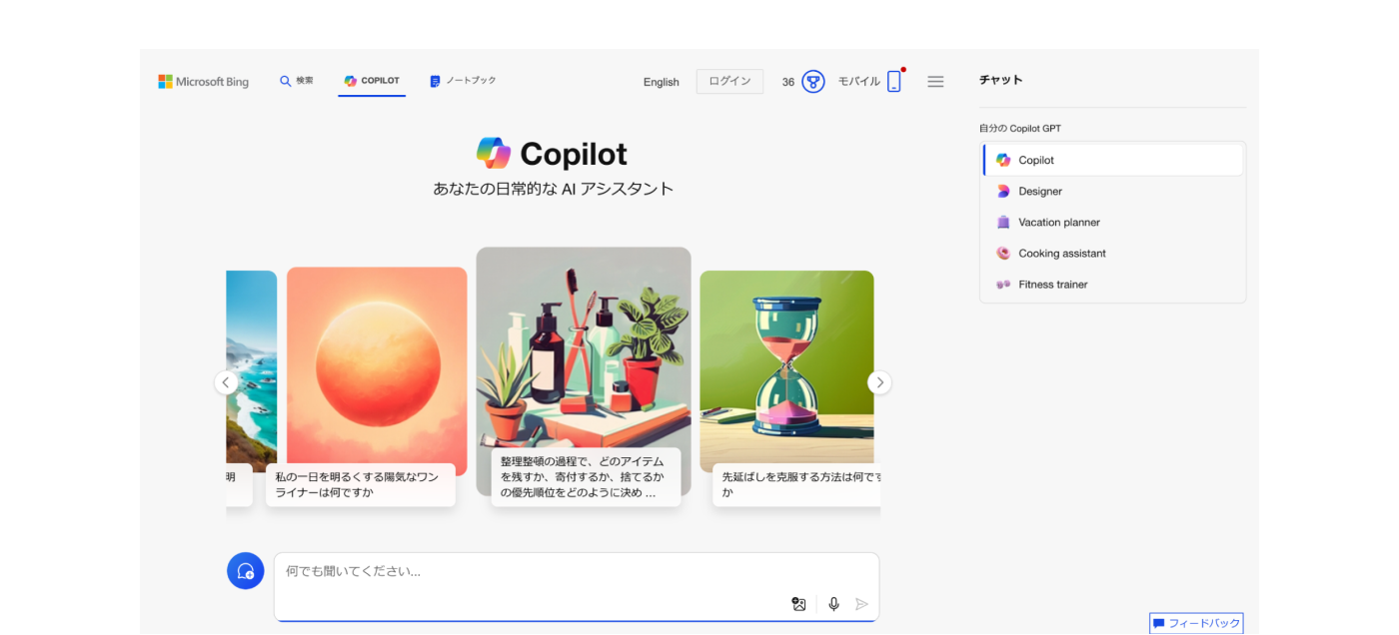Show previous suggestion cards
This screenshot has height=635, width=1399.
[x=226, y=382]
